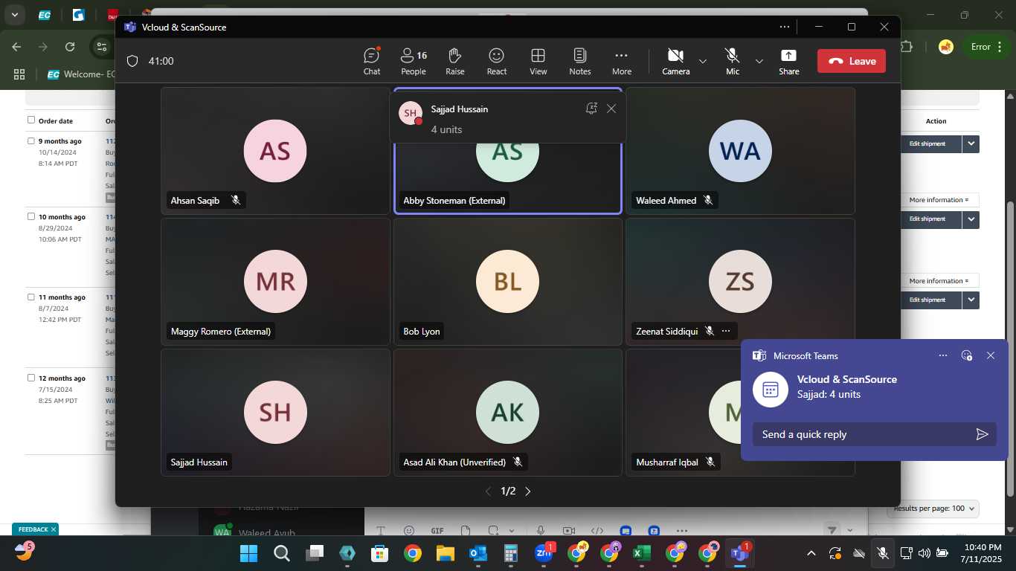Open the More actions menu in toolbar
Screen dimensions: 1016x571
pyautogui.click(x=622, y=61)
